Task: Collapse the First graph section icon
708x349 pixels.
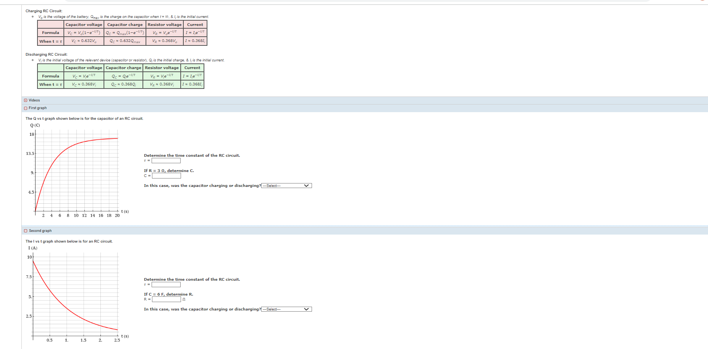Action: [x=26, y=108]
